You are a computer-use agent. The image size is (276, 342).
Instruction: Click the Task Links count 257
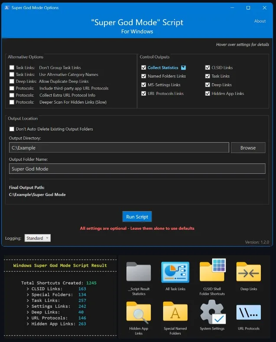(82, 300)
